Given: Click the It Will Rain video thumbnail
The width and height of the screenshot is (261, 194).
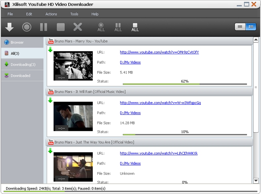Looking at the screenshot, I should pos(73,116).
